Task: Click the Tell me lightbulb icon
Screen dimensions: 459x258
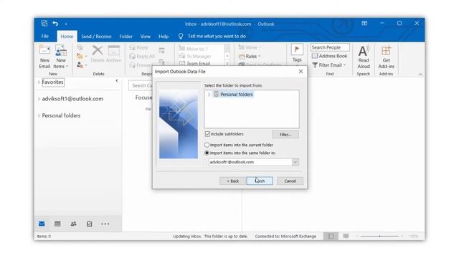Action: coord(181,37)
